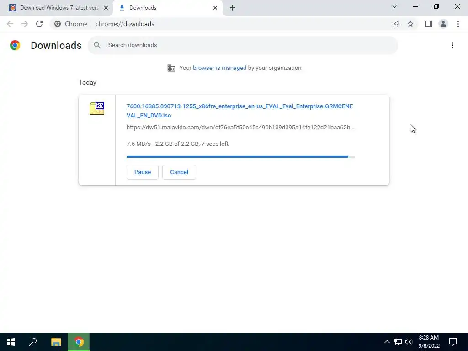Image resolution: width=468 pixels, height=351 pixels.
Task: Select the Downloads tab
Action: (x=167, y=8)
